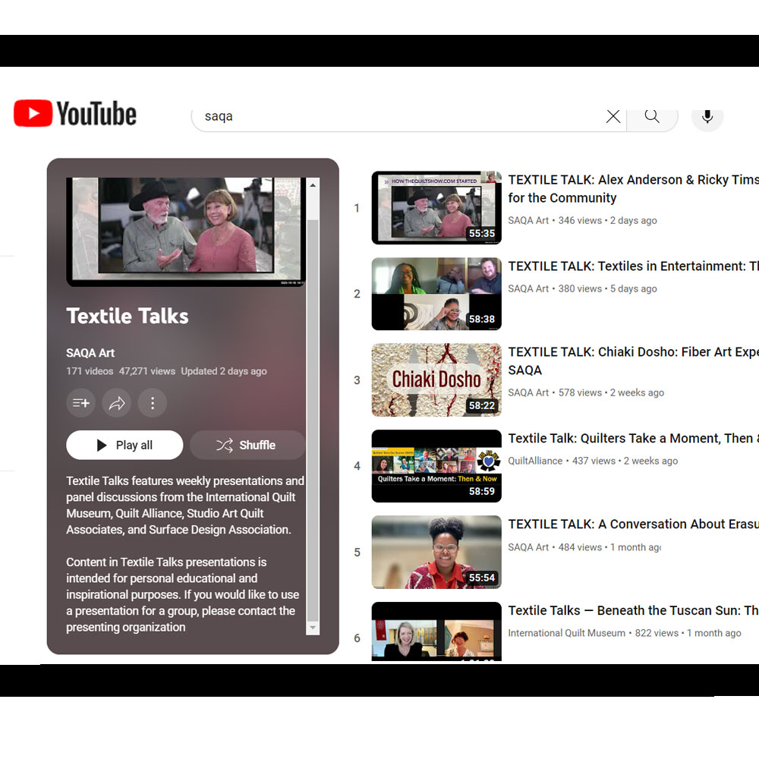Open the SAQA Art channel link in panel

[x=90, y=353]
